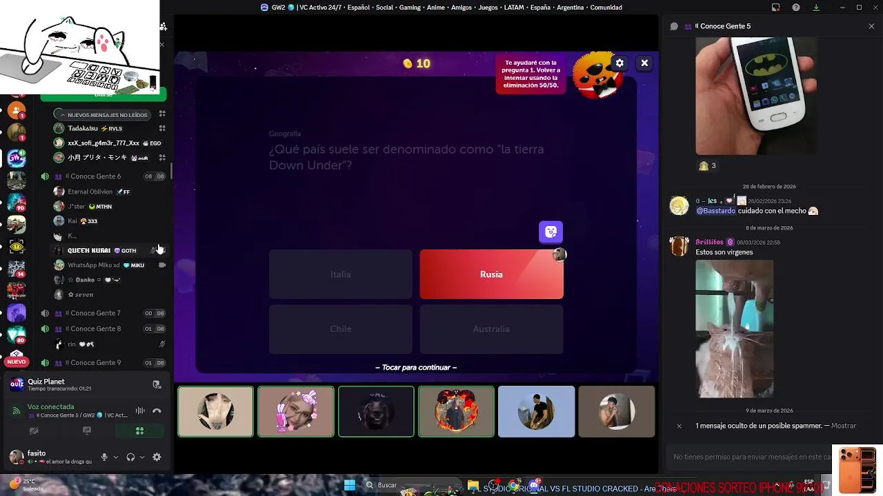
Task: Open the Discord inbox icon in title bar
Action: pos(776,8)
